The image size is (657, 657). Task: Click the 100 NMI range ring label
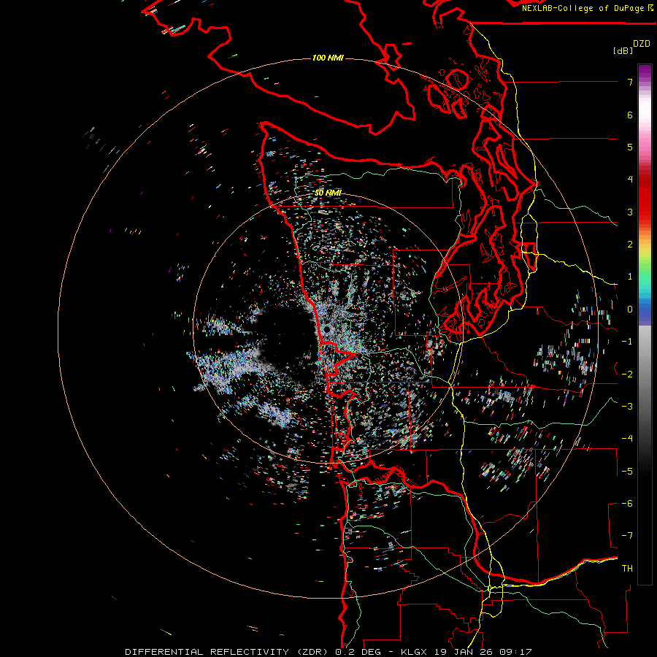[x=328, y=58]
